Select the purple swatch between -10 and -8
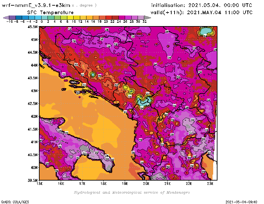Viewport: 264px width, 204px height. point(13,17)
